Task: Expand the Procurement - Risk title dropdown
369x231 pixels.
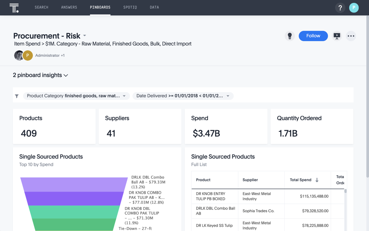Action: [x=85, y=36]
